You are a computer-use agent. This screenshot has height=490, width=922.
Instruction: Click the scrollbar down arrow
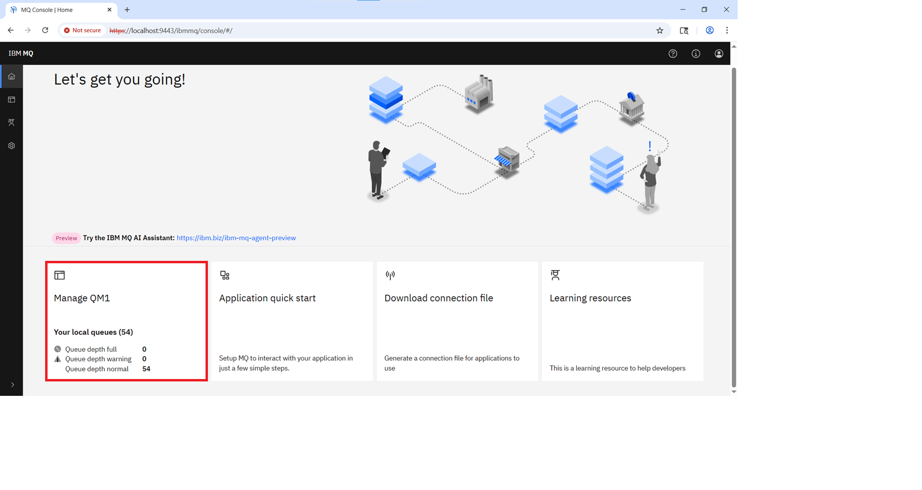click(x=734, y=392)
